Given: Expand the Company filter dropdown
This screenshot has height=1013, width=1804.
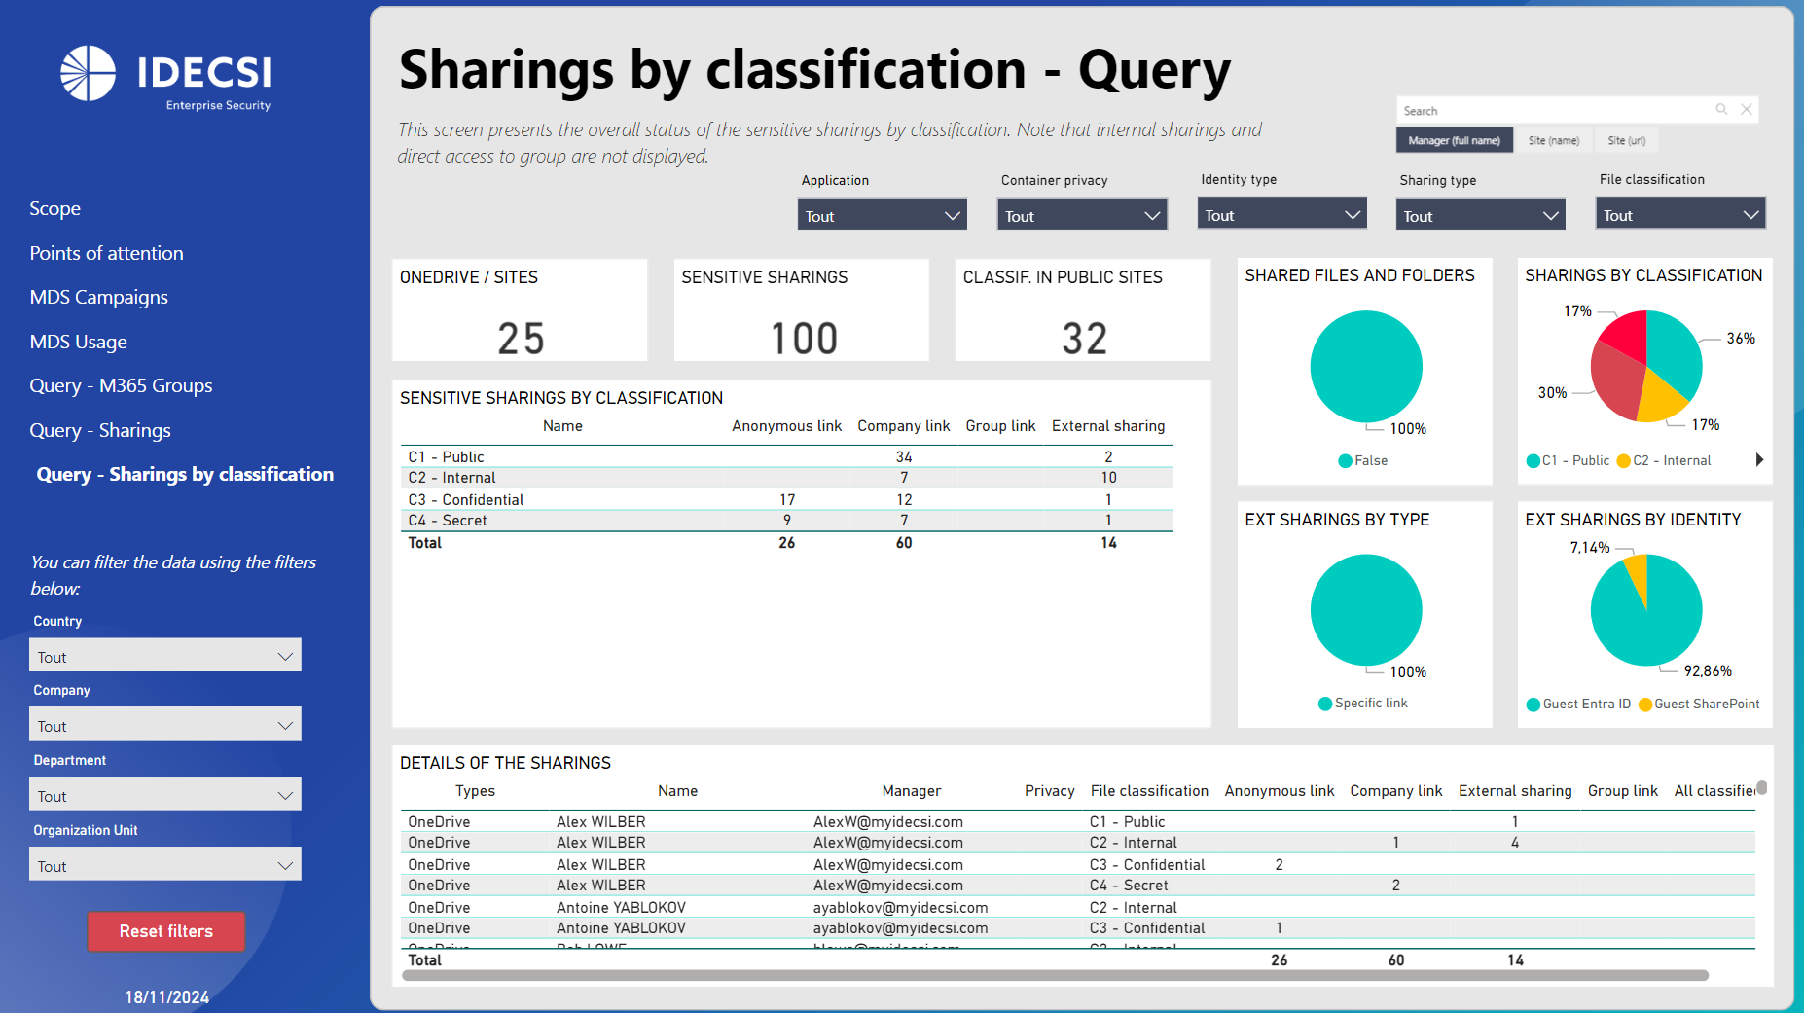Looking at the screenshot, I should point(165,725).
